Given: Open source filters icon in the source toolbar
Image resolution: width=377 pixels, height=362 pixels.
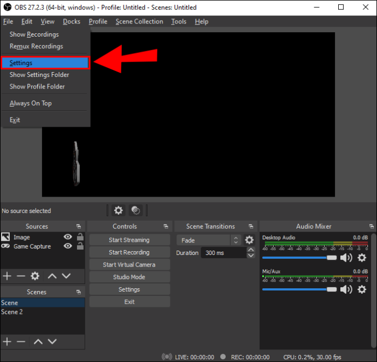Looking at the screenshot, I should [136, 210].
